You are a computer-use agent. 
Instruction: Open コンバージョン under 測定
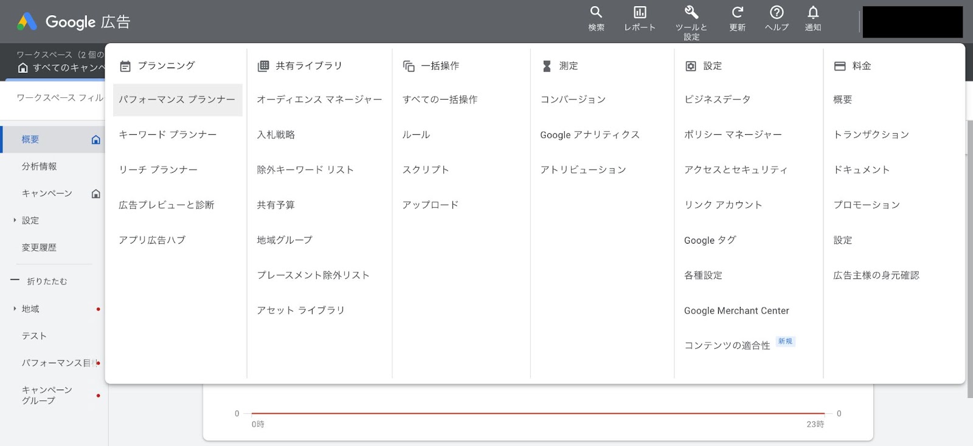[x=573, y=100]
